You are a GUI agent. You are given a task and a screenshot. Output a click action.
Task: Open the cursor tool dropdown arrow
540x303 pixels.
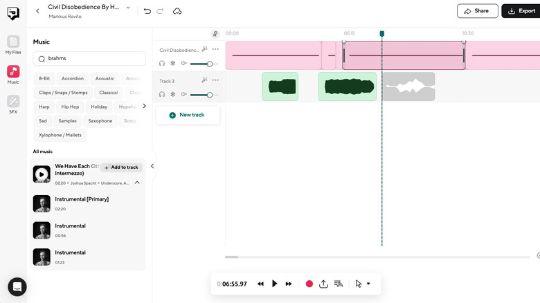coord(368,284)
